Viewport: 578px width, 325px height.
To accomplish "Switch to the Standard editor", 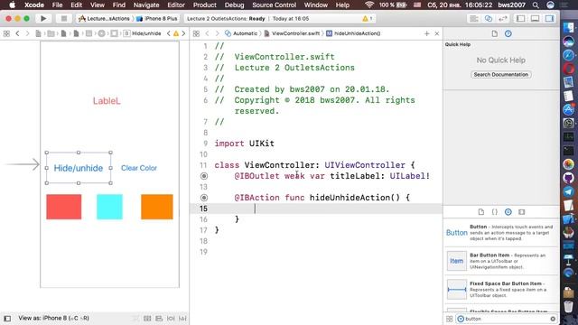I will pyautogui.click(x=474, y=18).
